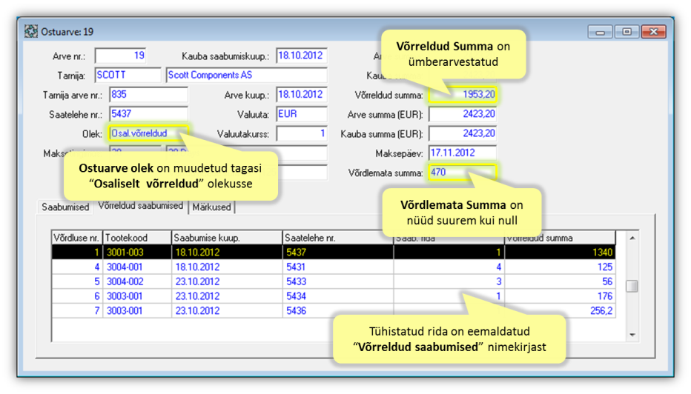Click Saatelehe nr. cell 5436
691x394 pixels.
click(x=338, y=310)
